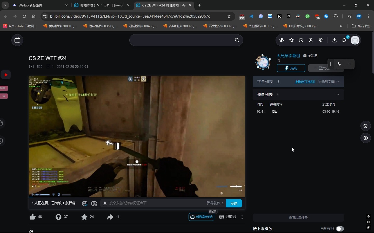Open the 爱尔眼科(300015) bookmark
The height and width of the screenshot is (233, 374).
click(60, 26)
